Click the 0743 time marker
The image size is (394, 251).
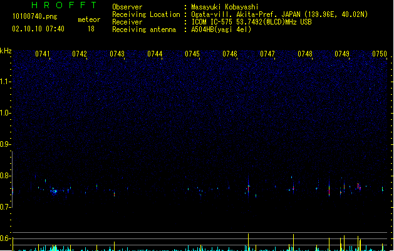point(117,54)
